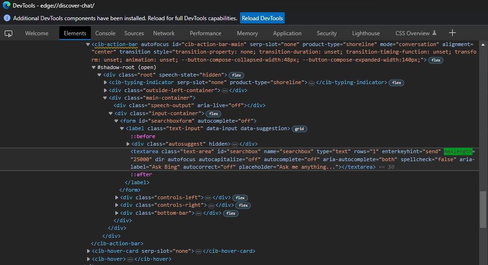Collapse the searchboxform form element
The height and width of the screenshot is (265, 488).
coord(116,121)
